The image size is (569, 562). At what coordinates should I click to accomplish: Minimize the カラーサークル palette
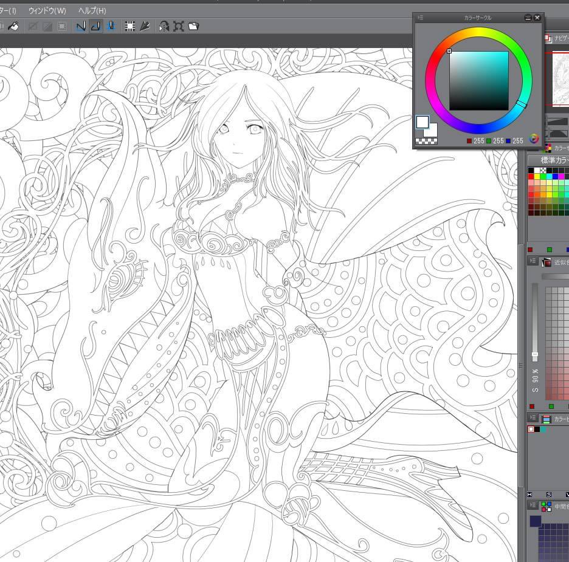click(x=528, y=18)
